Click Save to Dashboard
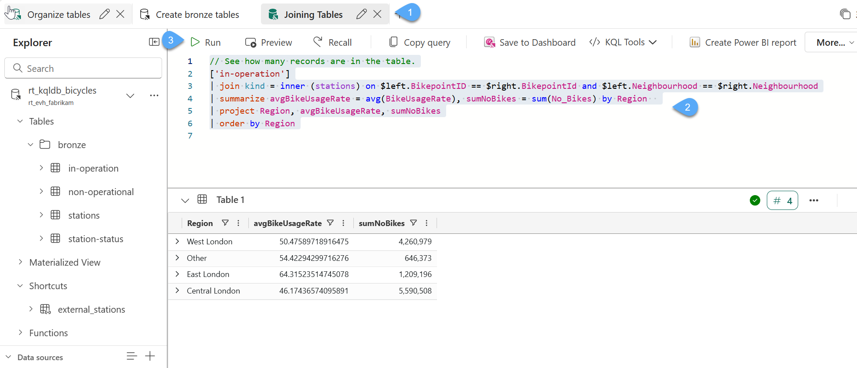Screen dimensions: 857x368 (x=530, y=42)
